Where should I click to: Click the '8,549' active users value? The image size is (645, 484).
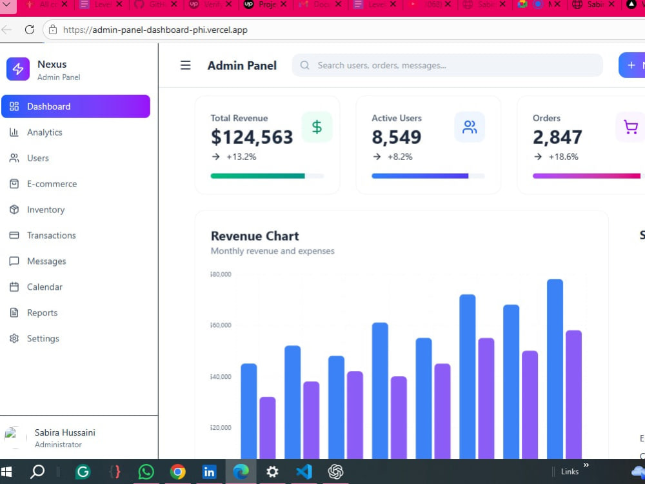click(397, 137)
